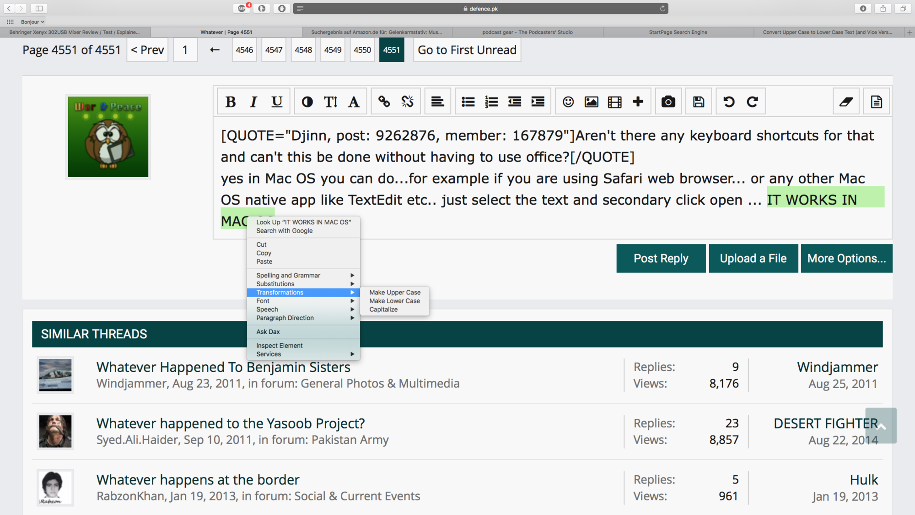
Task: Click the Save draft icon
Action: 698,102
